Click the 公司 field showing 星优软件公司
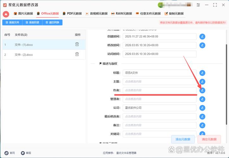 tap(159, 108)
